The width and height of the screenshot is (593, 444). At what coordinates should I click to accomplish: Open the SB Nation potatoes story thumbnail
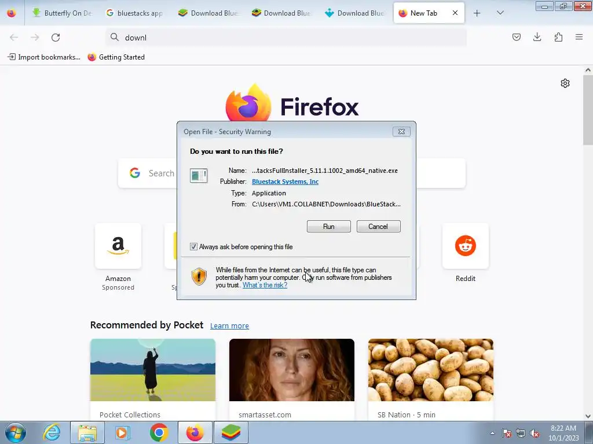click(x=431, y=370)
